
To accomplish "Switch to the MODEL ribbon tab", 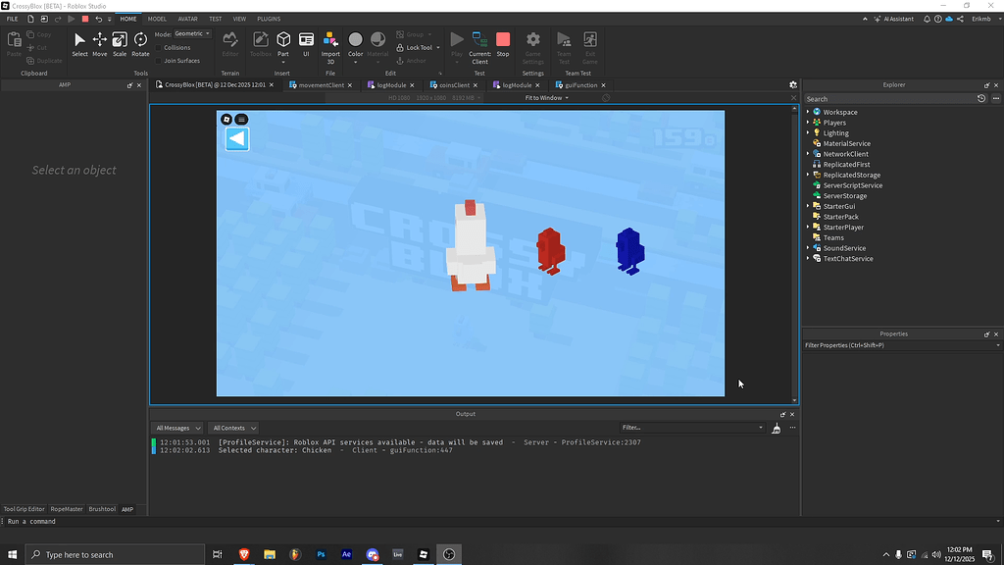I will click(157, 18).
